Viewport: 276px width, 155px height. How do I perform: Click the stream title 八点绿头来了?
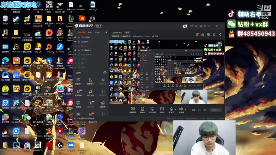pos(117,32)
